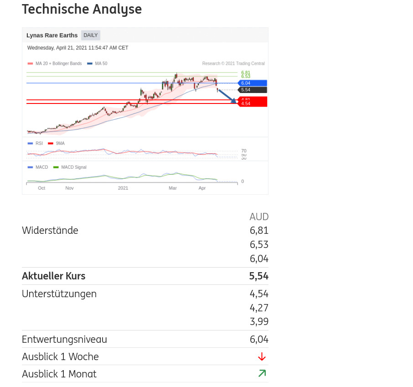This screenshot has height=387, width=413.
Task: Click the red MA 20 legend swatch
Action: coord(30,64)
